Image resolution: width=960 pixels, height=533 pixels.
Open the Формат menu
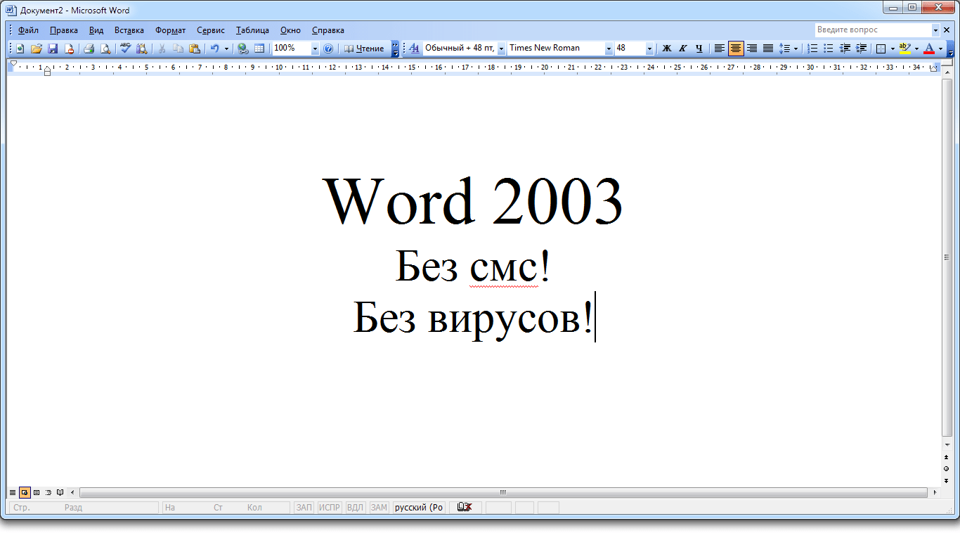(170, 30)
